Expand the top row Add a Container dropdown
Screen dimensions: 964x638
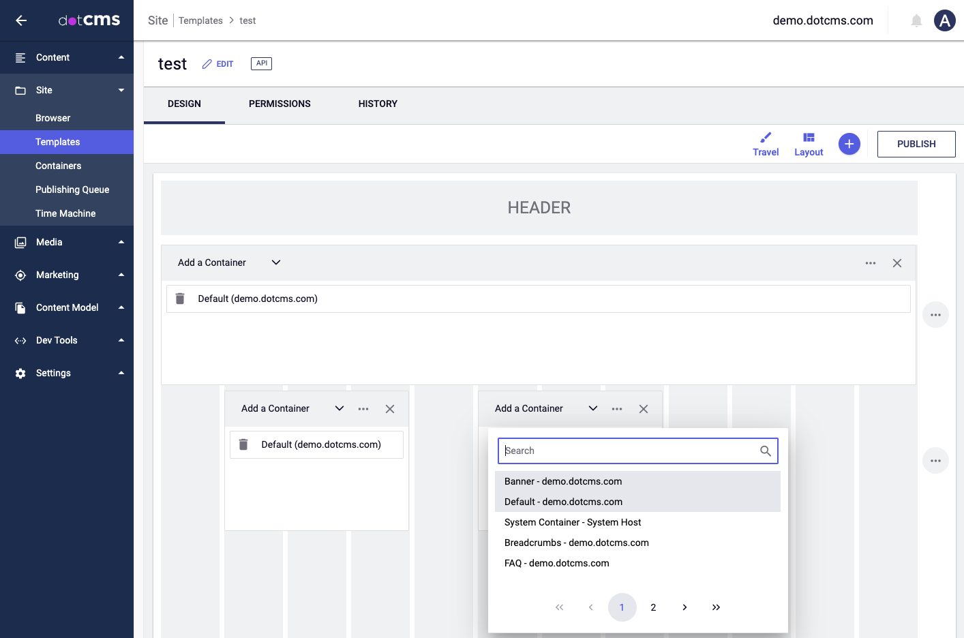point(275,262)
